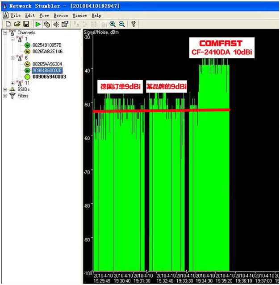Click the Signal/Noise, dBm axis title
This screenshot has height=285, width=280.
tap(101, 32)
